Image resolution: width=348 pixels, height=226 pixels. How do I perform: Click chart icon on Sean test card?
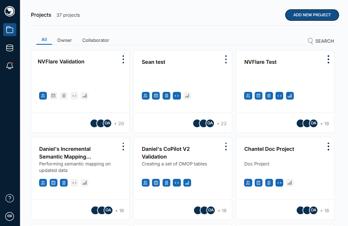coord(187,96)
